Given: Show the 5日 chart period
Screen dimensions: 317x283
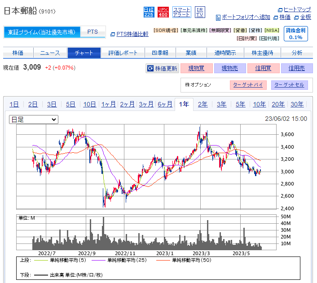Looking at the screenshot, I should pyautogui.click(x=70, y=104).
